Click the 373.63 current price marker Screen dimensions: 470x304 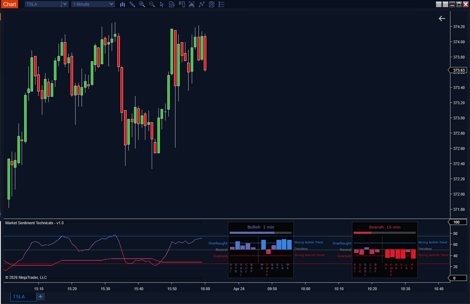tap(458, 70)
